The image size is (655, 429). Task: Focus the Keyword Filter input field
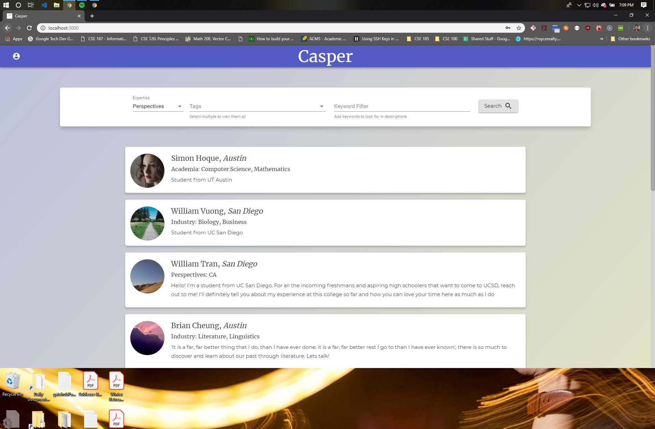tap(402, 106)
